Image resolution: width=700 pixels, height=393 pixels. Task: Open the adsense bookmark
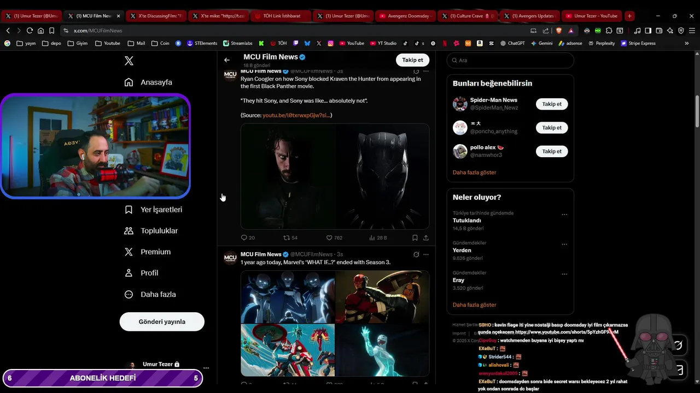click(570, 43)
